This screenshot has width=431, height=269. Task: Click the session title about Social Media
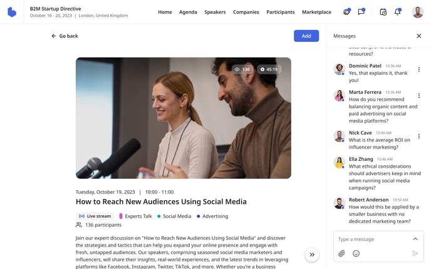pyautogui.click(x=161, y=201)
